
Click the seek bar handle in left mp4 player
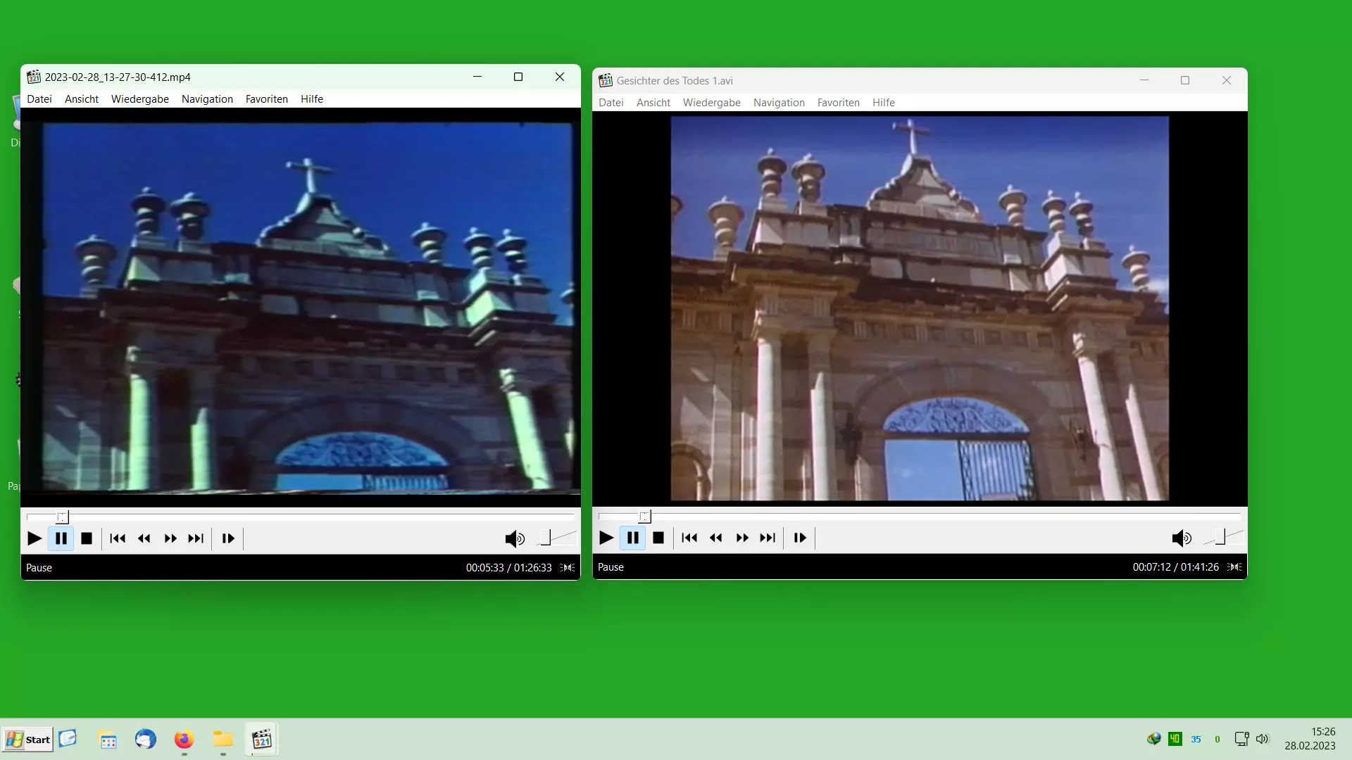(x=63, y=517)
